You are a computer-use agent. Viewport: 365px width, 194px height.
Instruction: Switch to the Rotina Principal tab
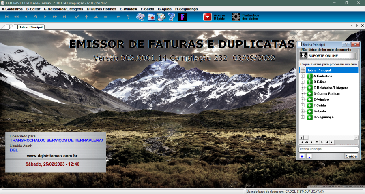click(31, 27)
